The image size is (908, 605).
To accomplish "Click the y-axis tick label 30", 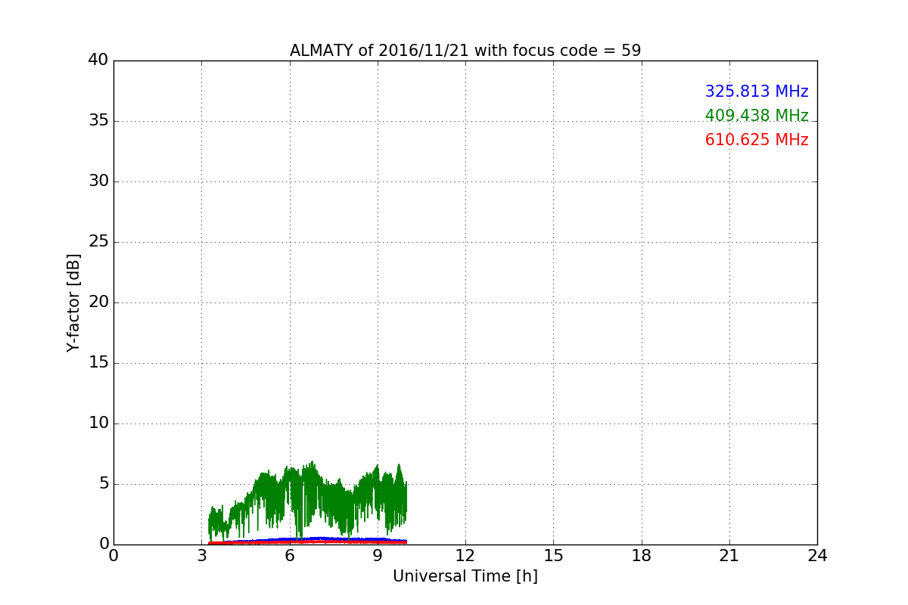I will 98,181.
